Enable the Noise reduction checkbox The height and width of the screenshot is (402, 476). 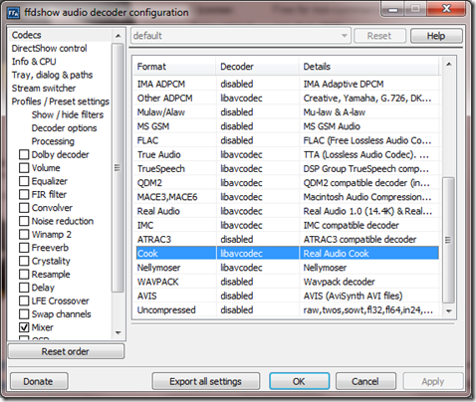pos(24,221)
